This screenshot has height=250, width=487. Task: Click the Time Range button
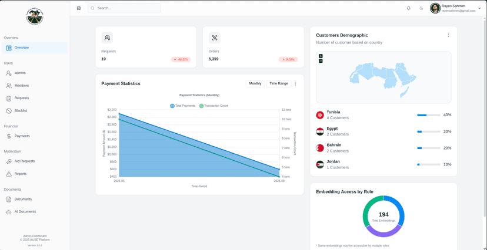point(278,83)
